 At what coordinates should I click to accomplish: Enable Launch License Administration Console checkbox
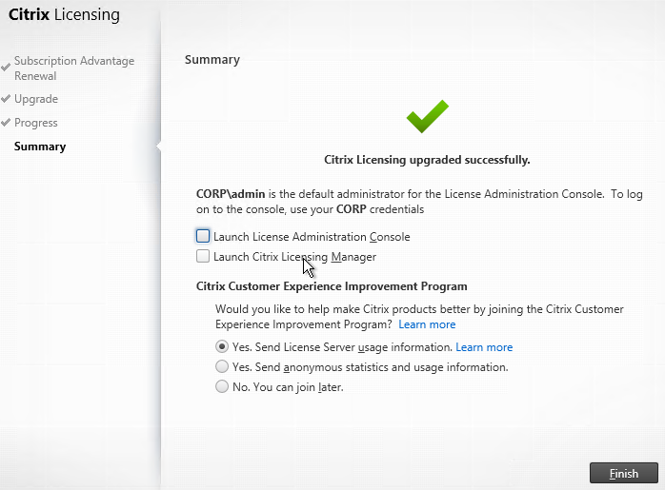pyautogui.click(x=203, y=236)
